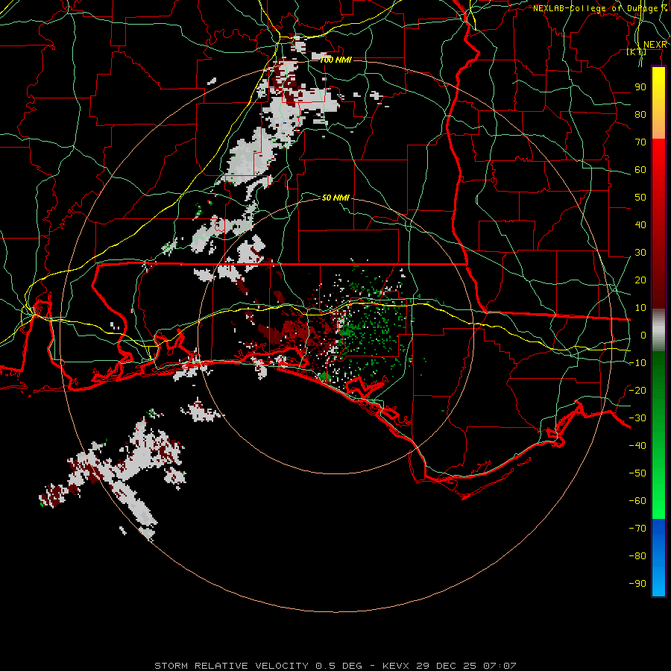
Task: Click the 0 value on velocity scale
Action: tap(643, 335)
